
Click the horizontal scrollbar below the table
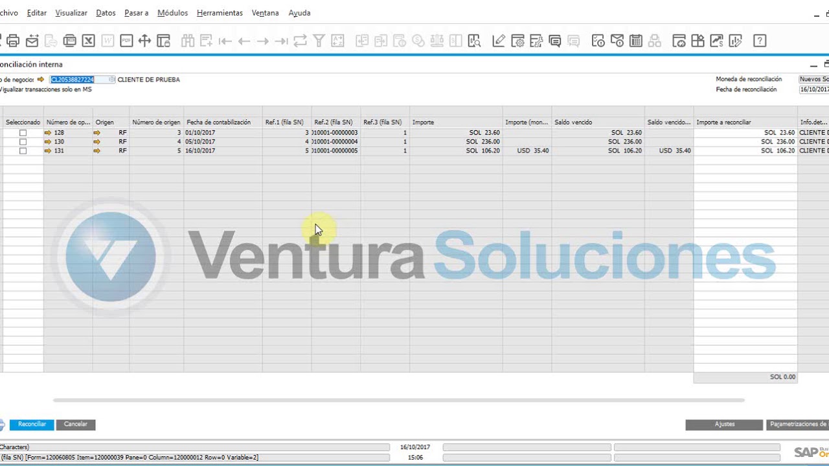click(x=399, y=400)
